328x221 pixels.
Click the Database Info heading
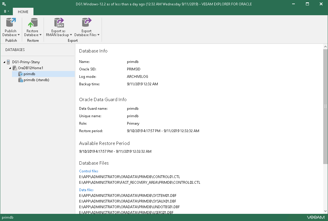93,51
